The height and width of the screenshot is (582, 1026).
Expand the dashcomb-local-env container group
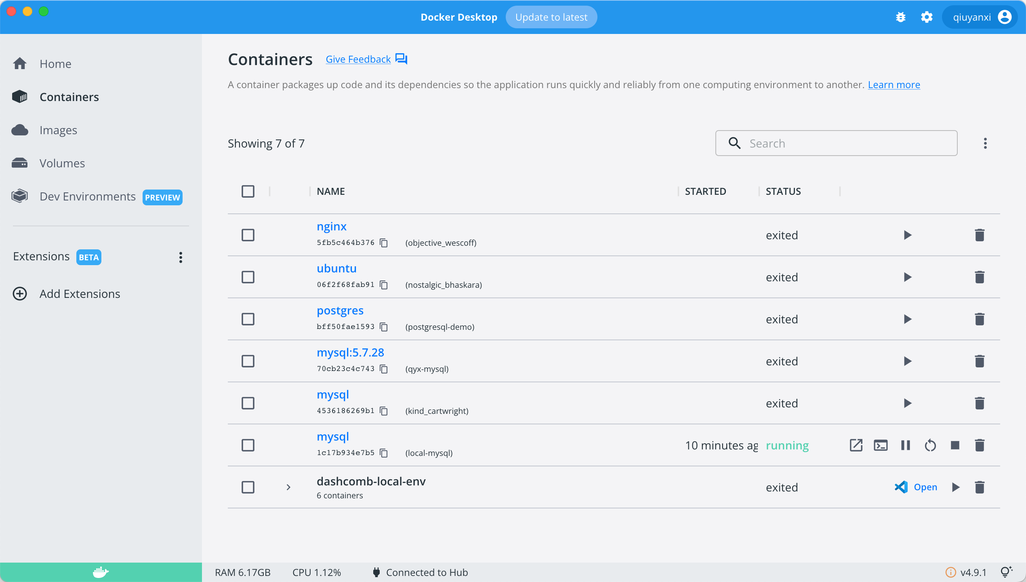point(288,487)
